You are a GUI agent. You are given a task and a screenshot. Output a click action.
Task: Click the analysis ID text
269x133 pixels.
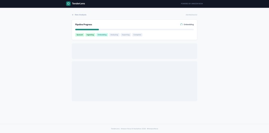(191, 15)
